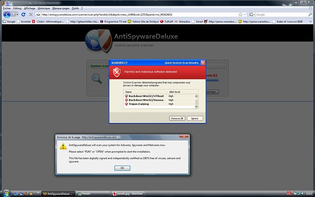Open the Affichage menu
This screenshot has width=315, height=197.
(x=29, y=8)
